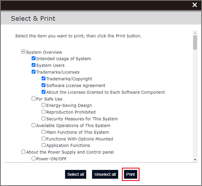Check About the Power Supply and Control panel
This screenshot has width=202, height=186.
[x=23, y=152]
